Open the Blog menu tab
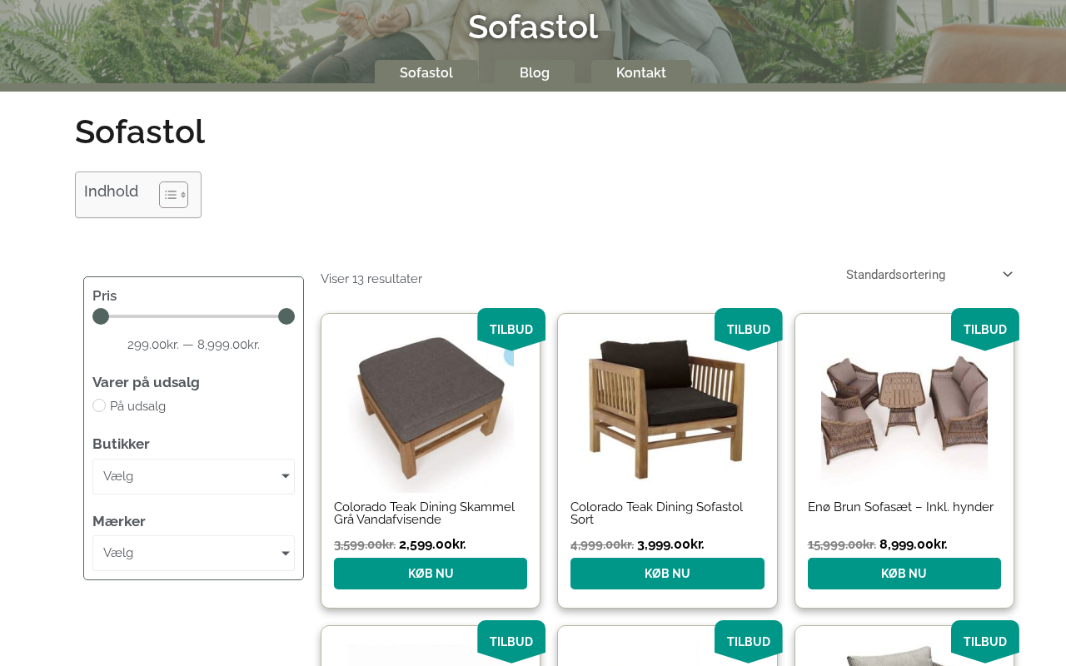This screenshot has height=666, width=1066. click(x=535, y=72)
